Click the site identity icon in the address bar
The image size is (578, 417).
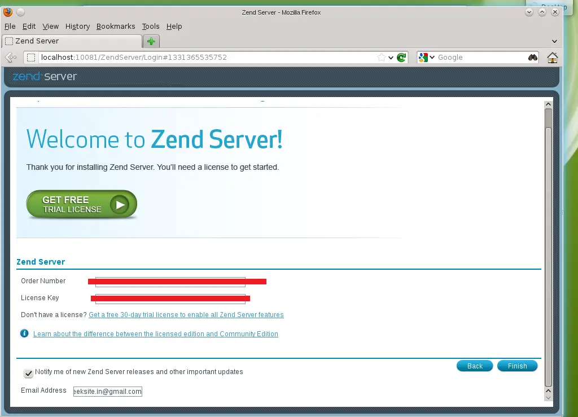point(32,58)
